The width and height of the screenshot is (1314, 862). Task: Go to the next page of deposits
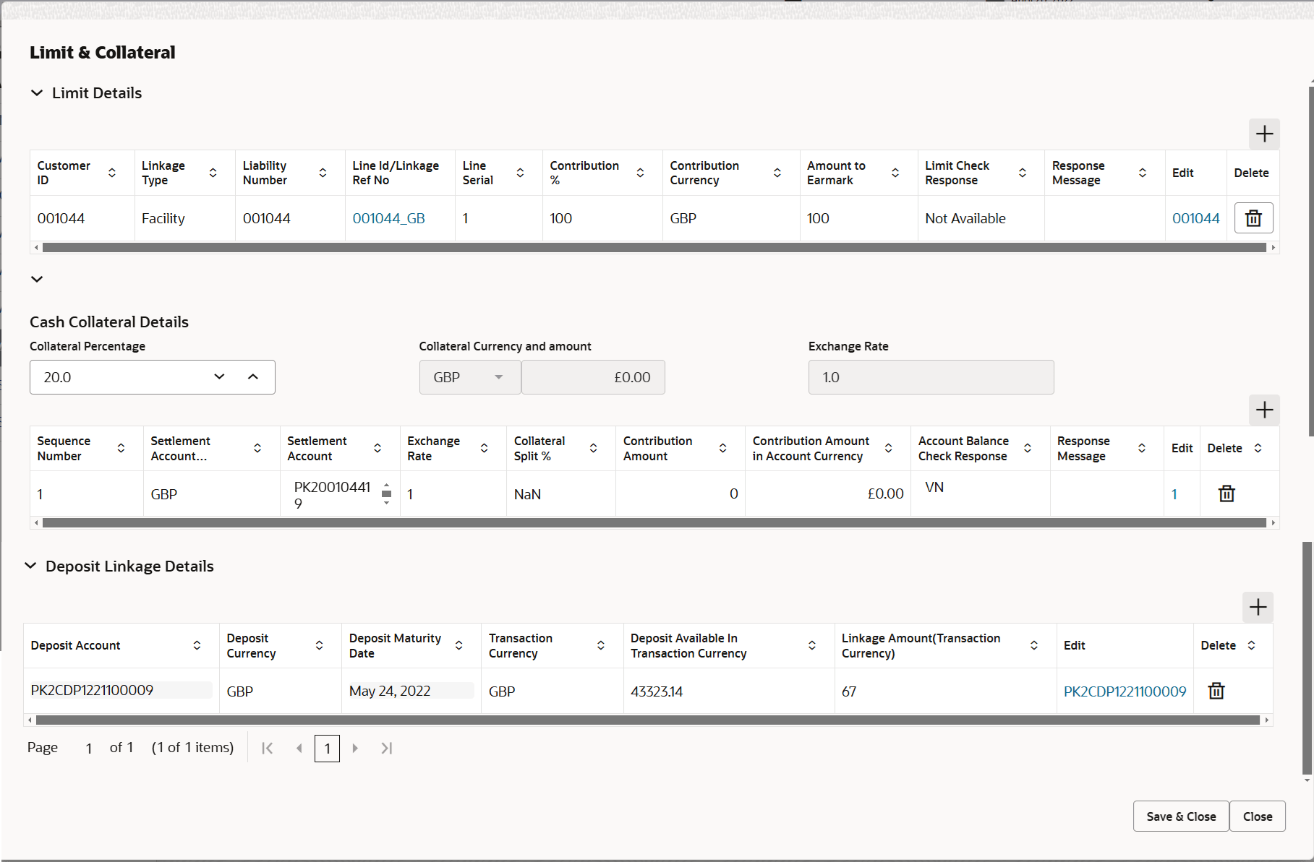pos(355,748)
